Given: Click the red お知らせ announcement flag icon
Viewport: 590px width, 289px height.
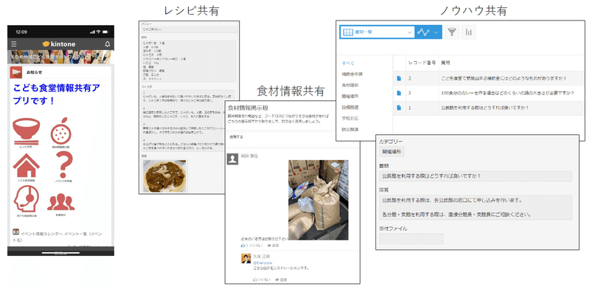Looking at the screenshot, I should 15,72.
